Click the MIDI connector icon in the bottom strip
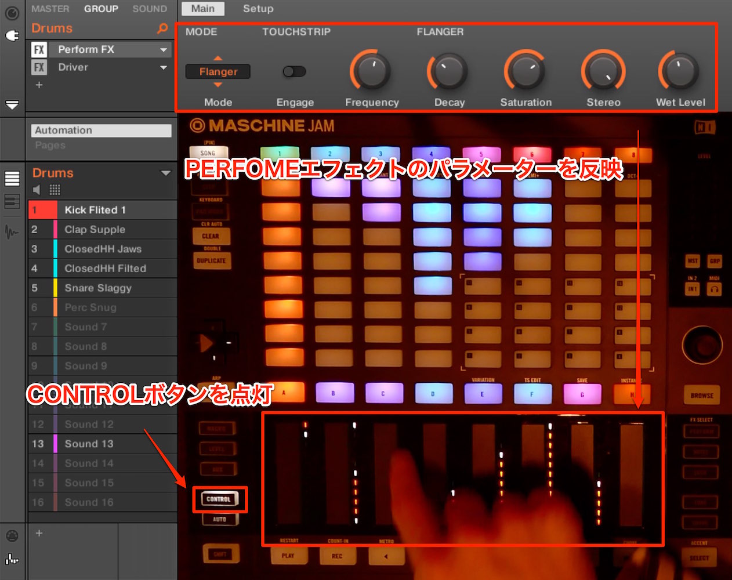732x580 pixels. coord(12,536)
